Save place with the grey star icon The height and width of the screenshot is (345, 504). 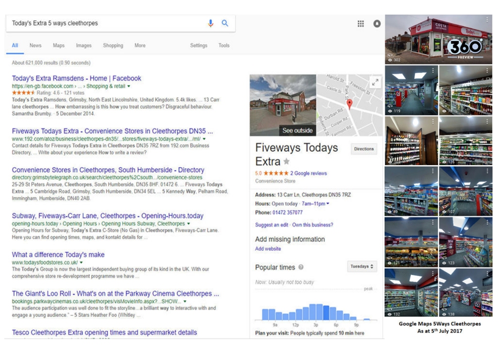point(286,161)
